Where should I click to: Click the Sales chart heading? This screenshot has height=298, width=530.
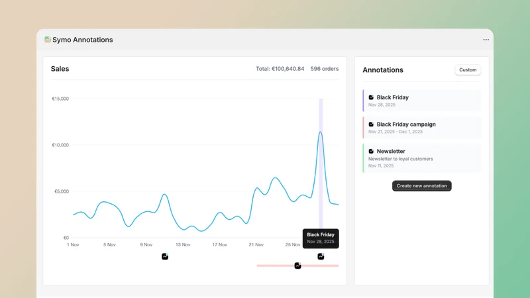click(x=60, y=69)
